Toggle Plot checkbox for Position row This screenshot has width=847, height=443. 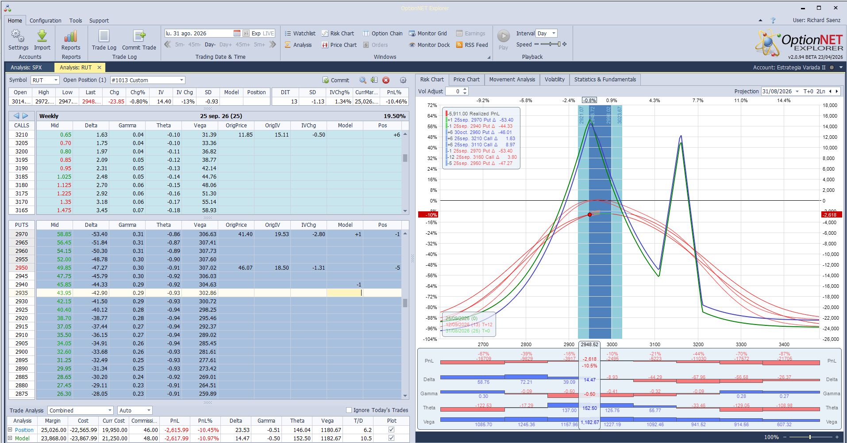pyautogui.click(x=391, y=430)
